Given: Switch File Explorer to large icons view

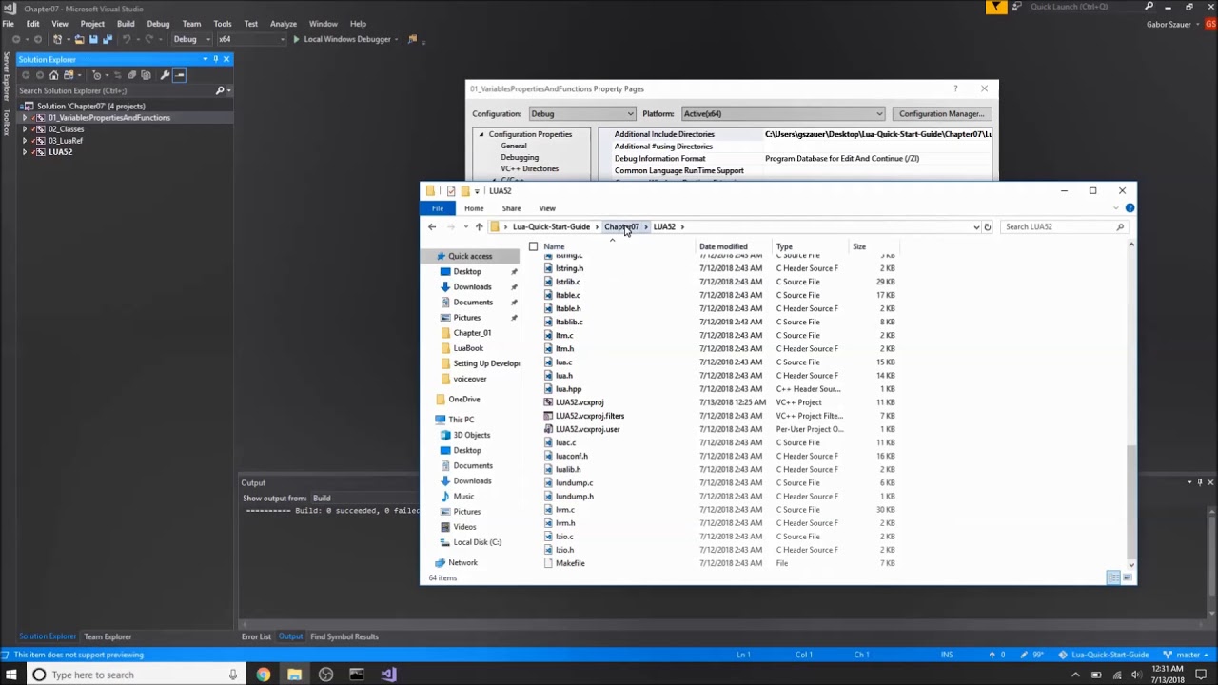Looking at the screenshot, I should (x=1128, y=577).
